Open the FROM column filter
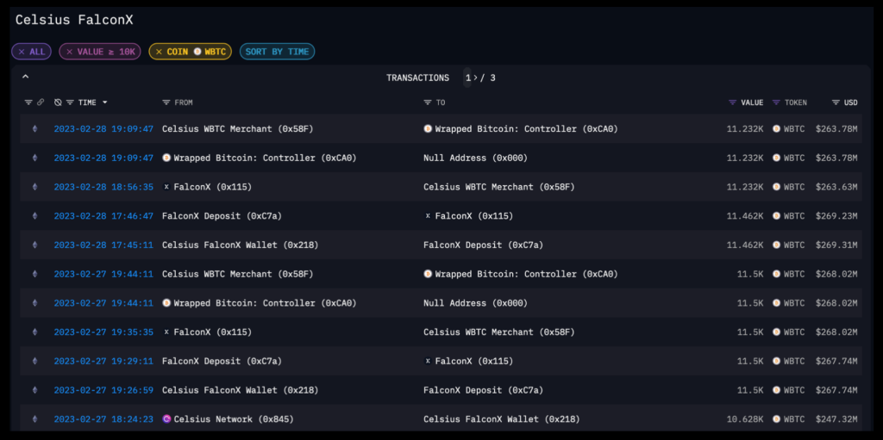 tap(166, 102)
